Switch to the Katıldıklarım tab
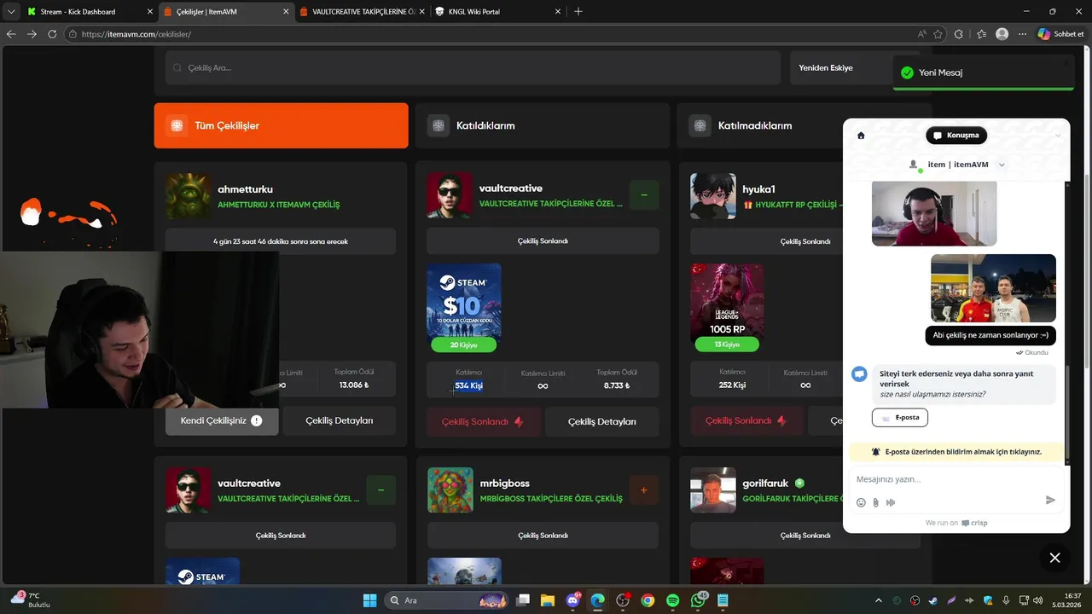This screenshot has width=1092, height=614. pyautogui.click(x=543, y=125)
